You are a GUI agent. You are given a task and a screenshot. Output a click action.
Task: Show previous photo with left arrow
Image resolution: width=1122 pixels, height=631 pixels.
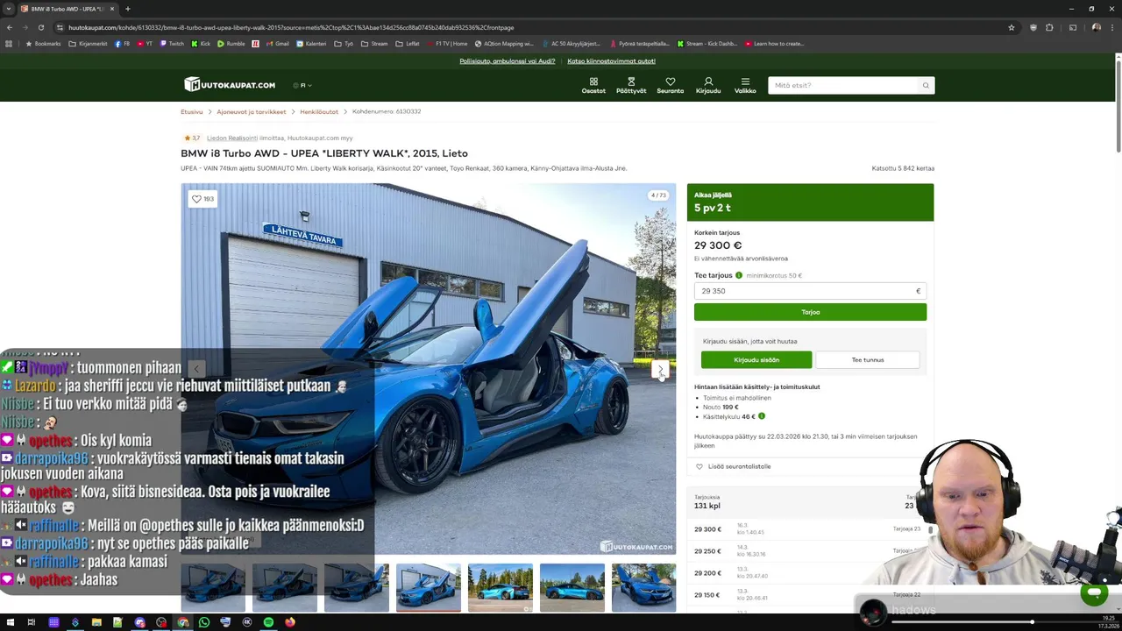196,369
